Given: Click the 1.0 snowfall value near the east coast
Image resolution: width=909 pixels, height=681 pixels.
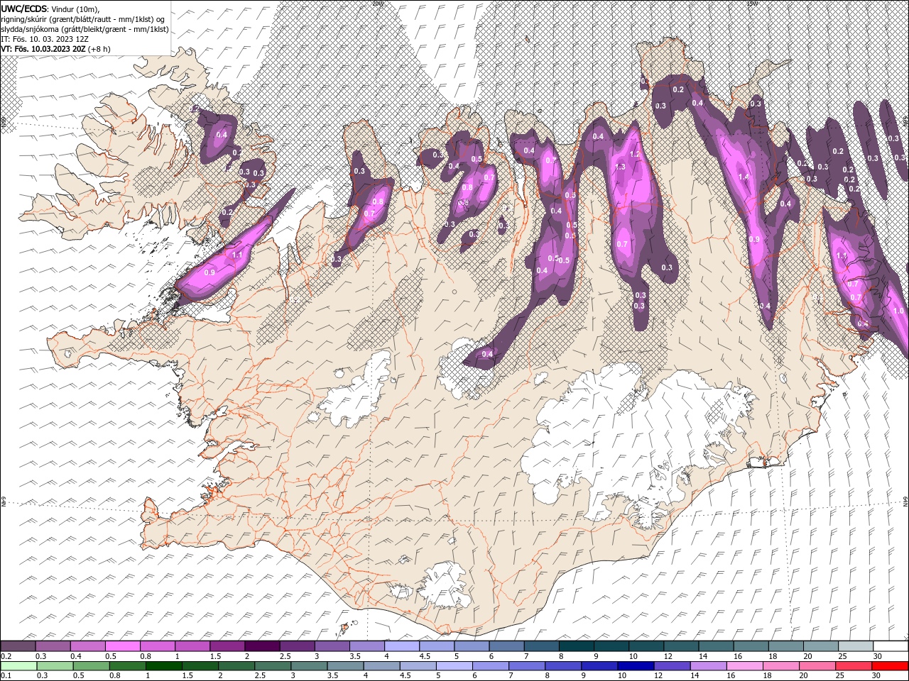Looking at the screenshot, I should pos(898,311).
